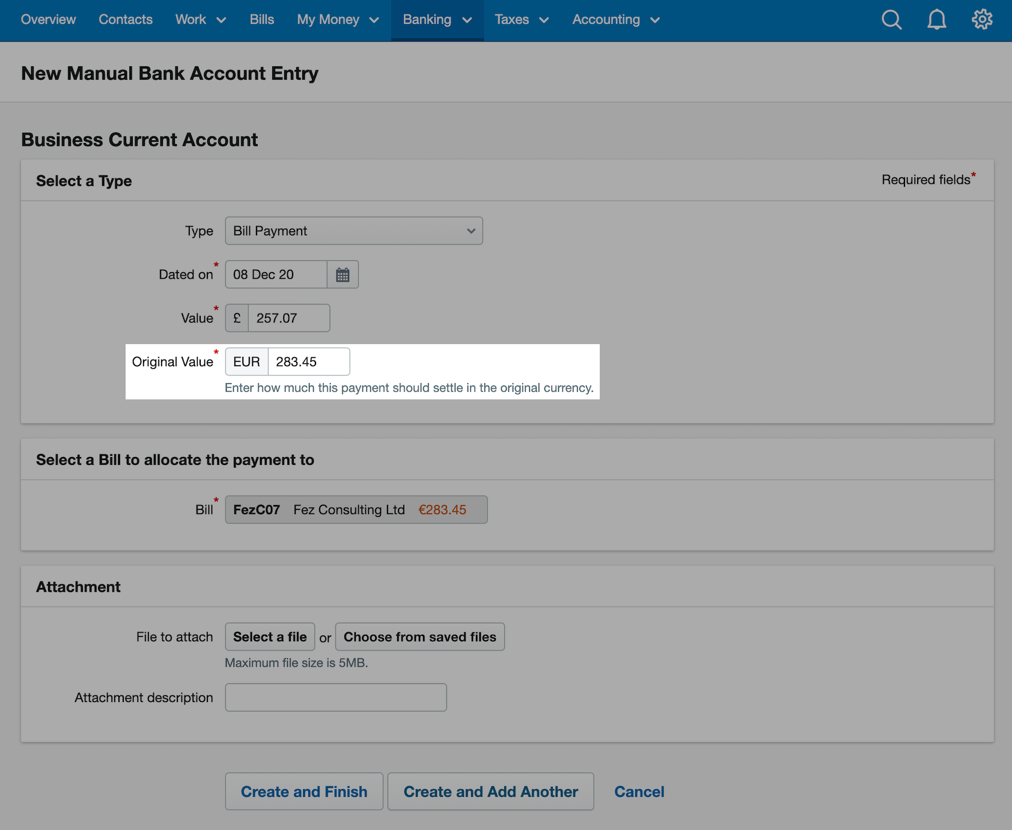Click Select a file button

[270, 637]
